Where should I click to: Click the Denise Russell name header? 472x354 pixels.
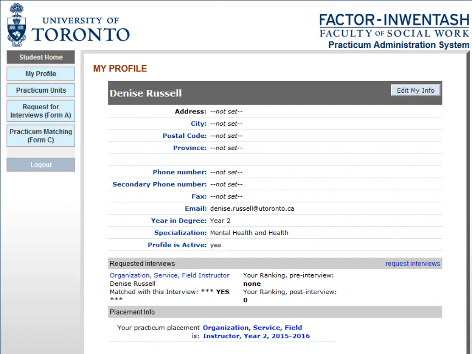pyautogui.click(x=146, y=93)
